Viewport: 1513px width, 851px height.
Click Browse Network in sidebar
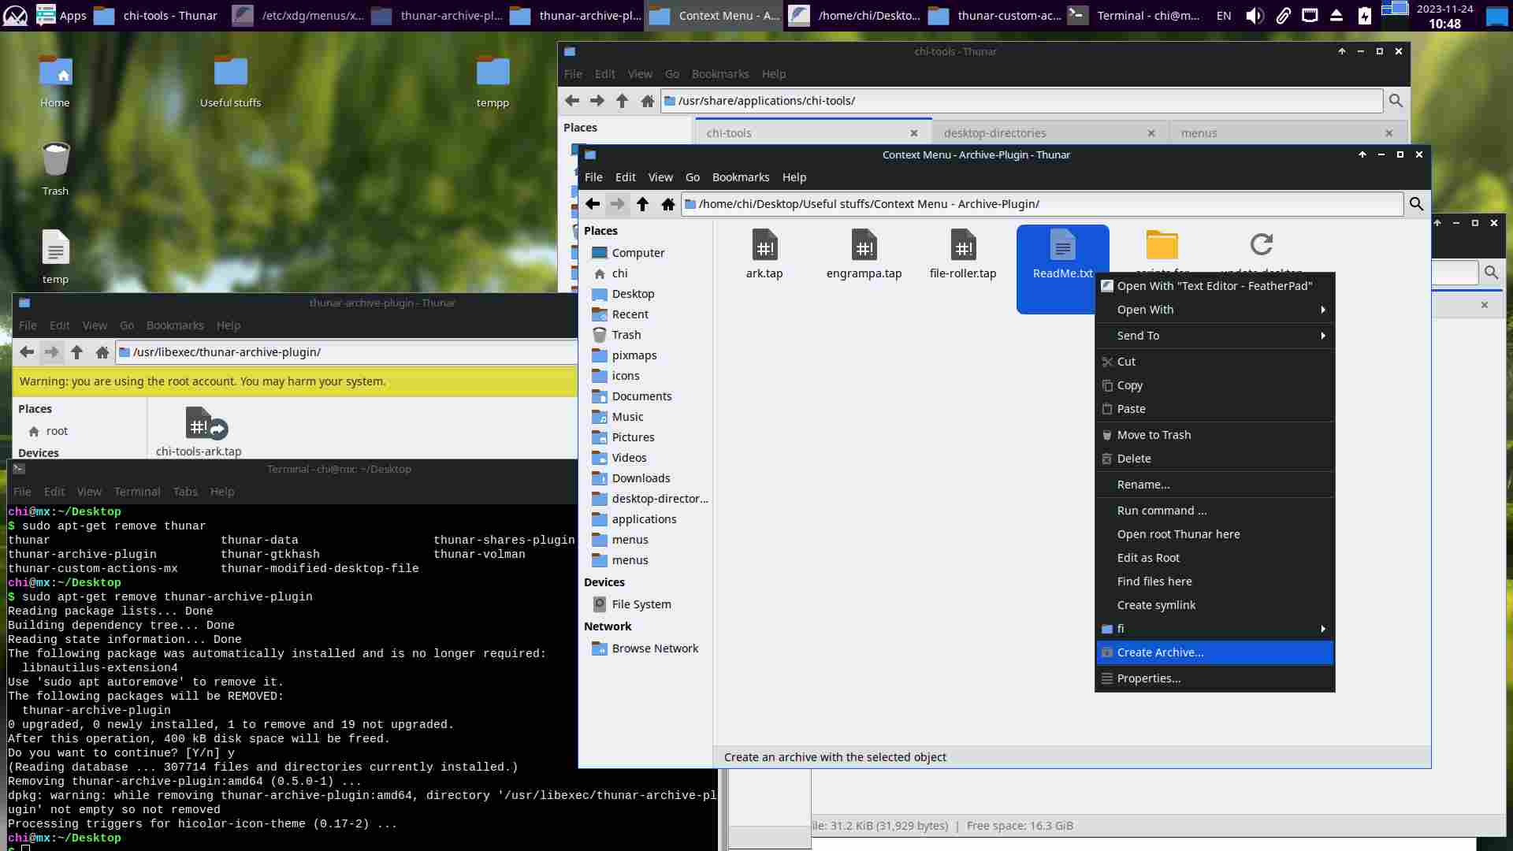655,648
